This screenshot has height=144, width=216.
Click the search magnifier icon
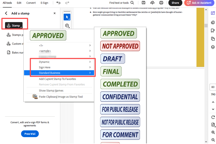point(132,3)
